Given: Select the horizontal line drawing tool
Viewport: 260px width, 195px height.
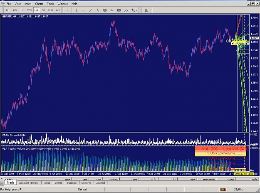Looking at the screenshot, I should pos(83,10).
